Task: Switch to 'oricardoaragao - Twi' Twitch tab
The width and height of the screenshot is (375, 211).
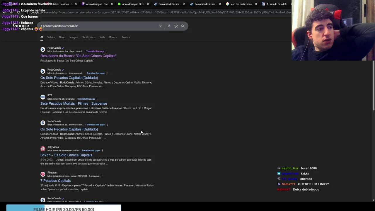Action: point(97,4)
